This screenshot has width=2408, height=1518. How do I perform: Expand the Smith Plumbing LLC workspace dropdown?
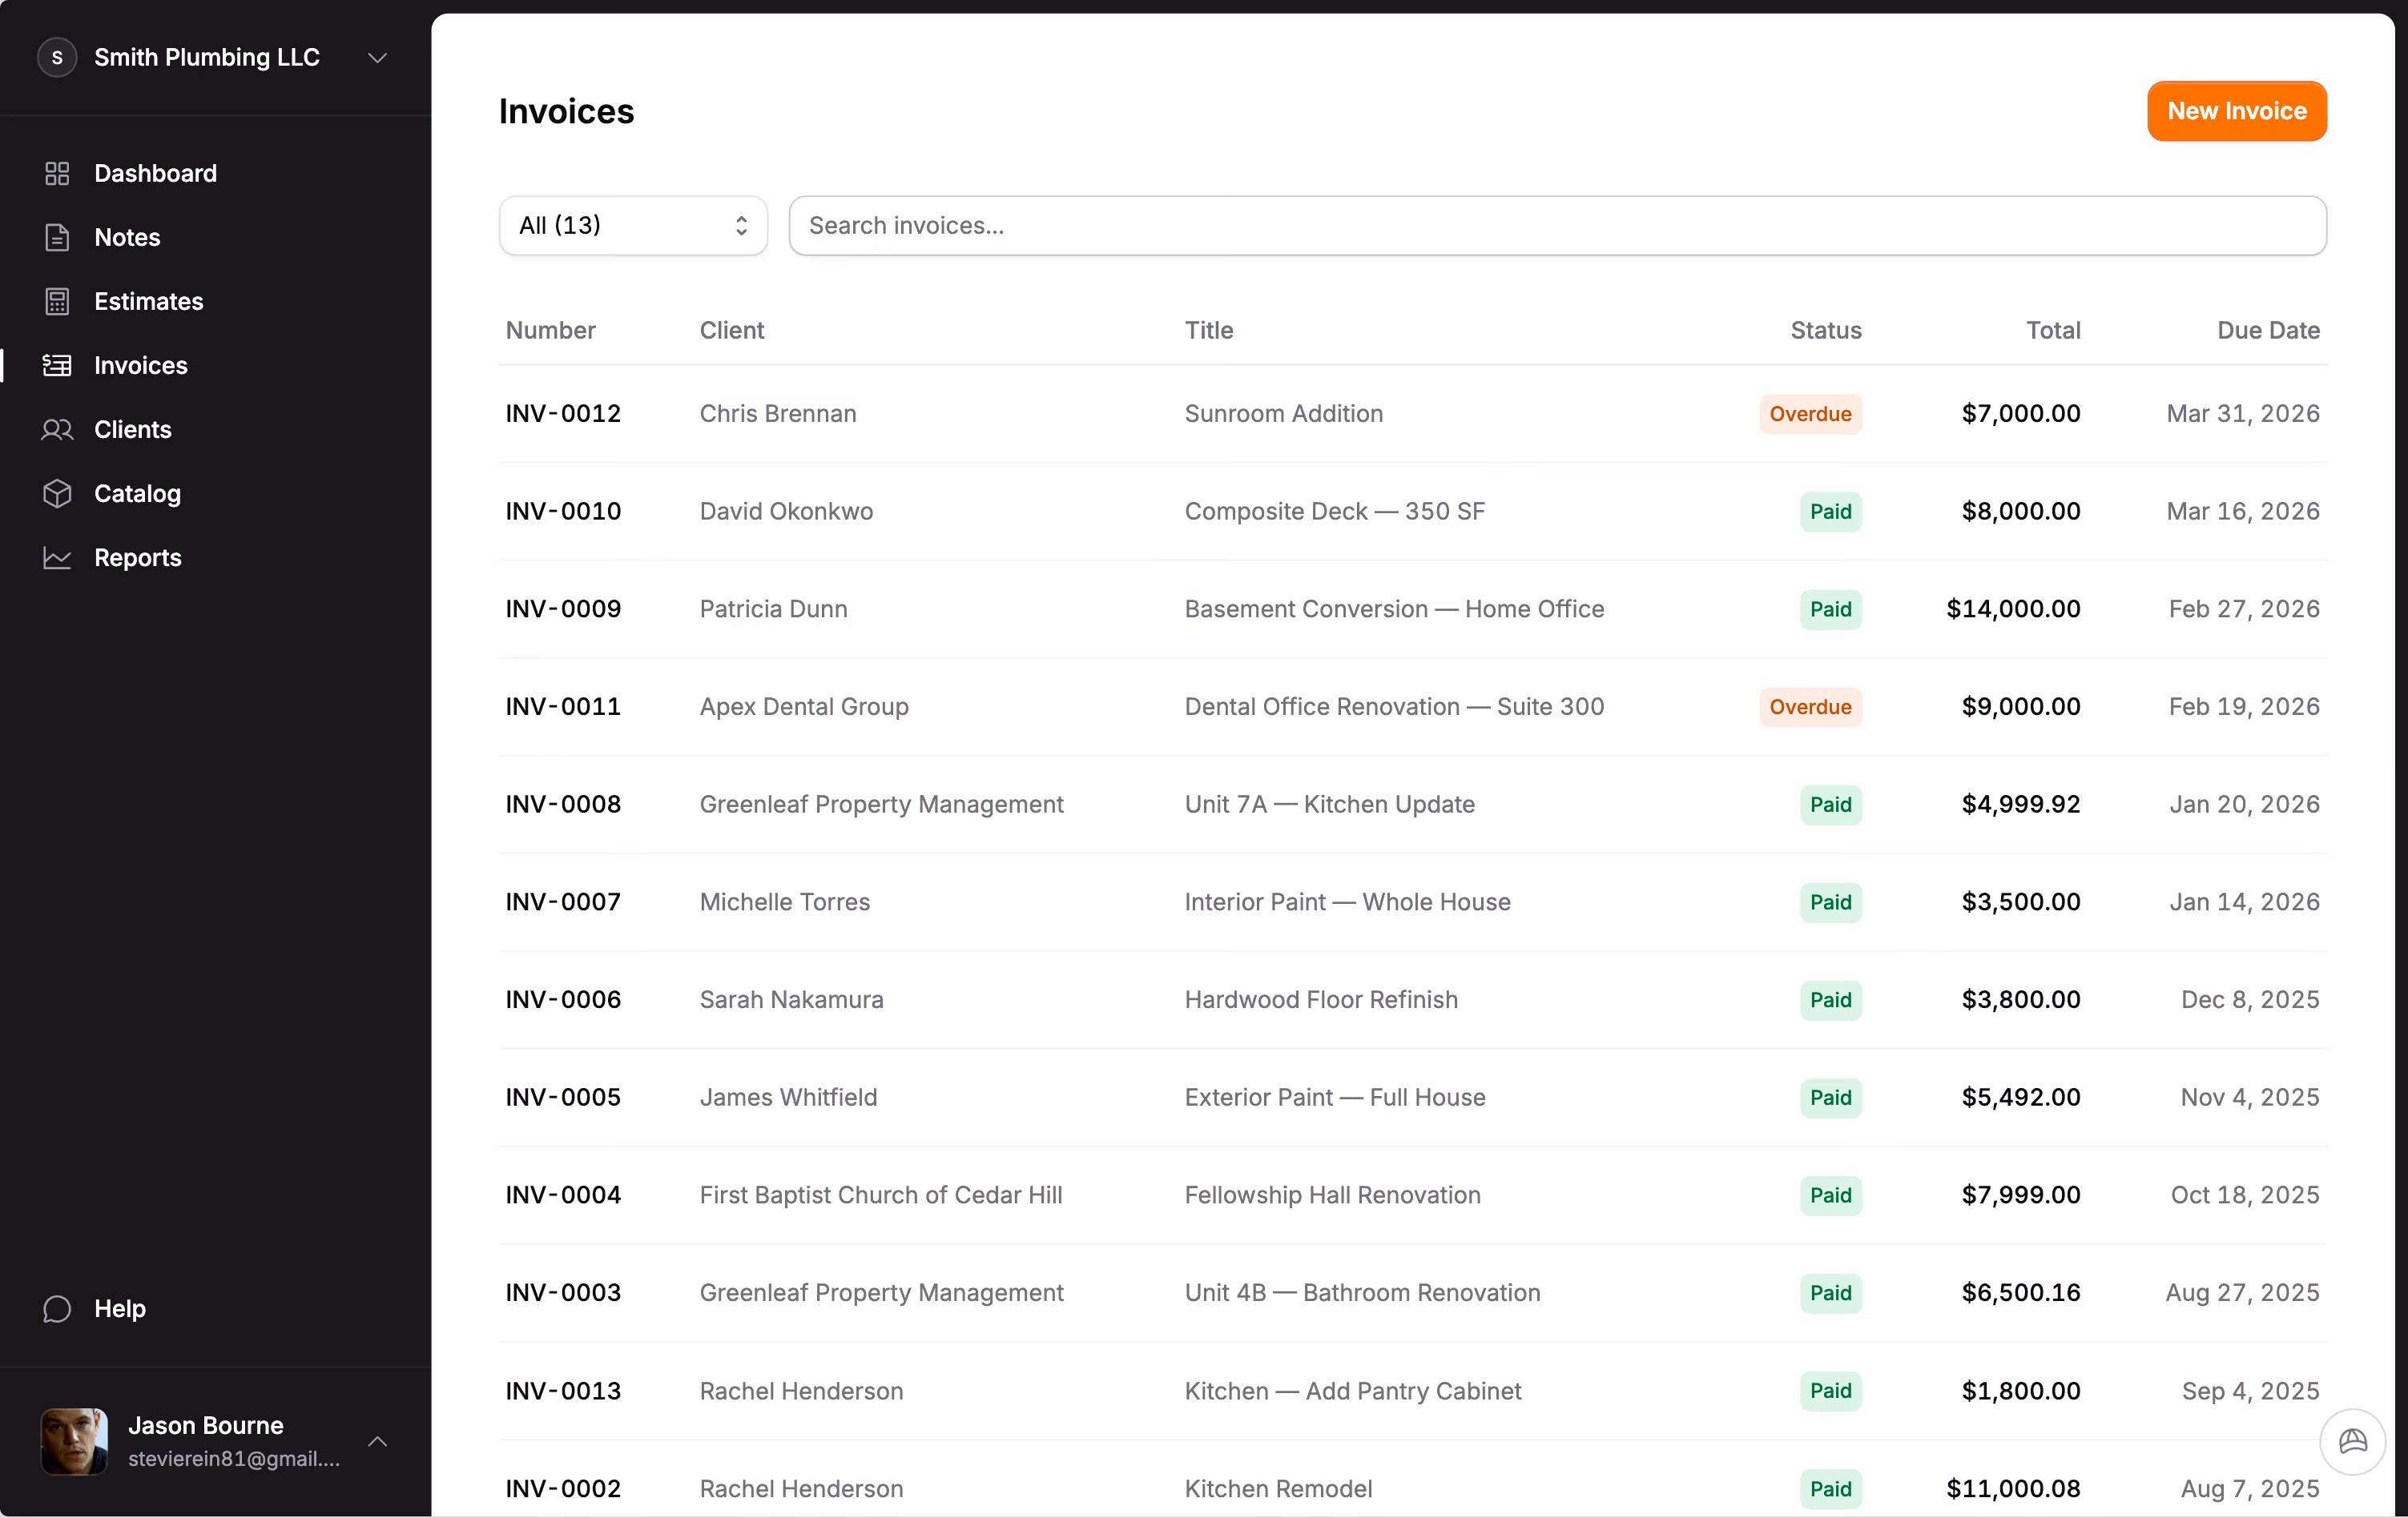(377, 57)
